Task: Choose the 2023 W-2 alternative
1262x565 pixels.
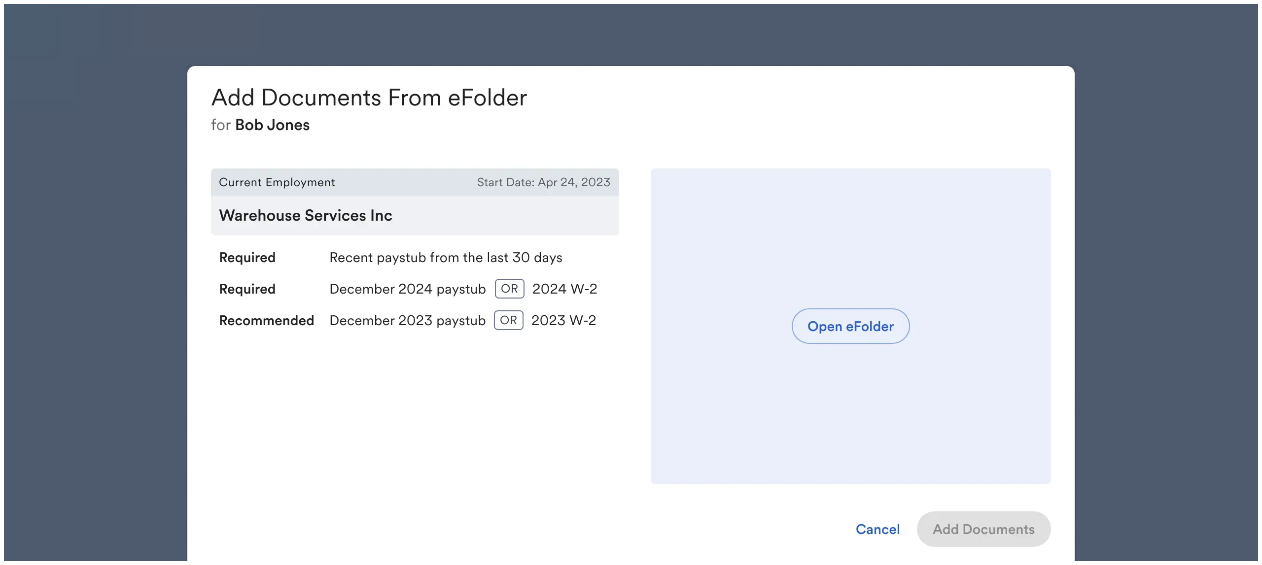Action: pyautogui.click(x=563, y=320)
